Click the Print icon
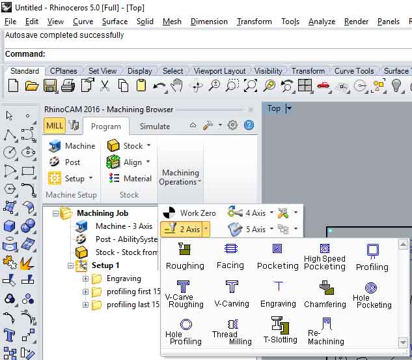This screenshot has width=412, height=360. point(68,86)
